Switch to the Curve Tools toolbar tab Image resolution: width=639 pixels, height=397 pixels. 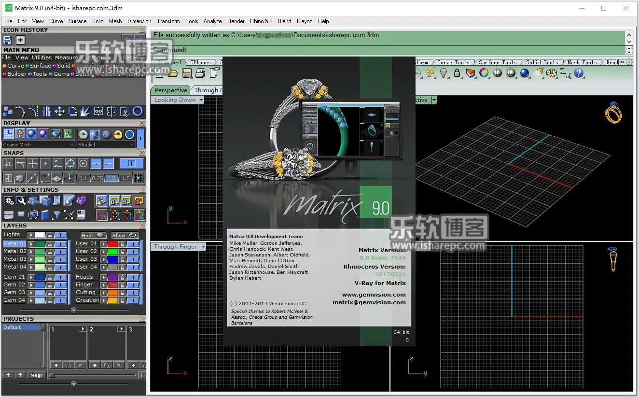pos(453,62)
